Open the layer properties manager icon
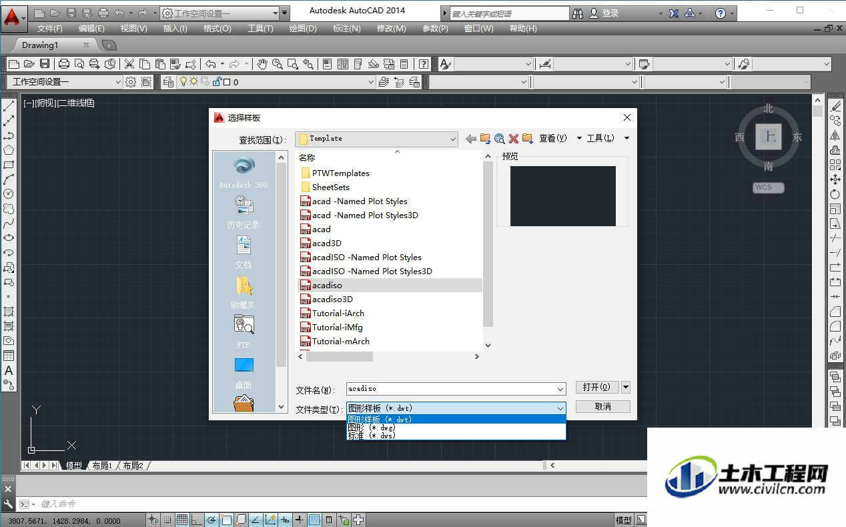846x527 pixels. (167, 82)
